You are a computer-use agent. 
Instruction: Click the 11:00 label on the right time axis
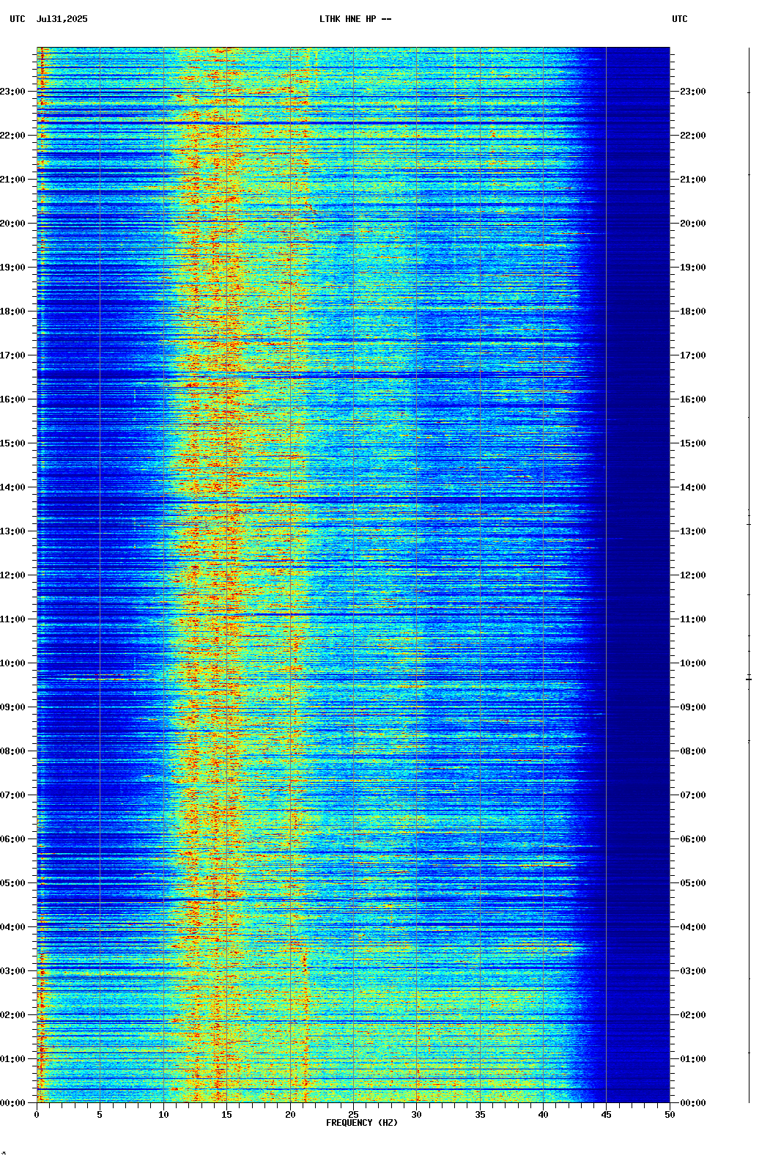pyautogui.click(x=693, y=619)
